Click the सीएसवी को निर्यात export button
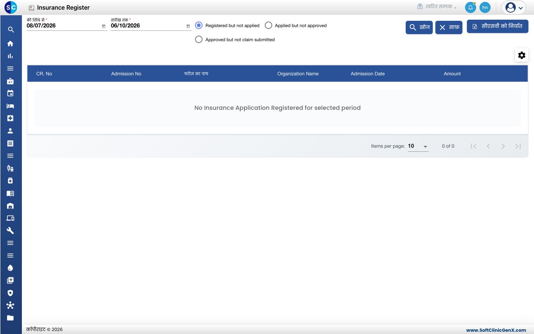The width and height of the screenshot is (534, 334). click(x=497, y=26)
